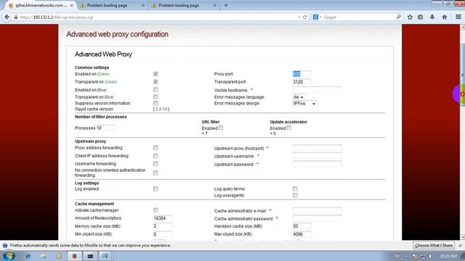
Task: Open Windows Explorer from the taskbar
Action: pyautogui.click(x=44, y=256)
